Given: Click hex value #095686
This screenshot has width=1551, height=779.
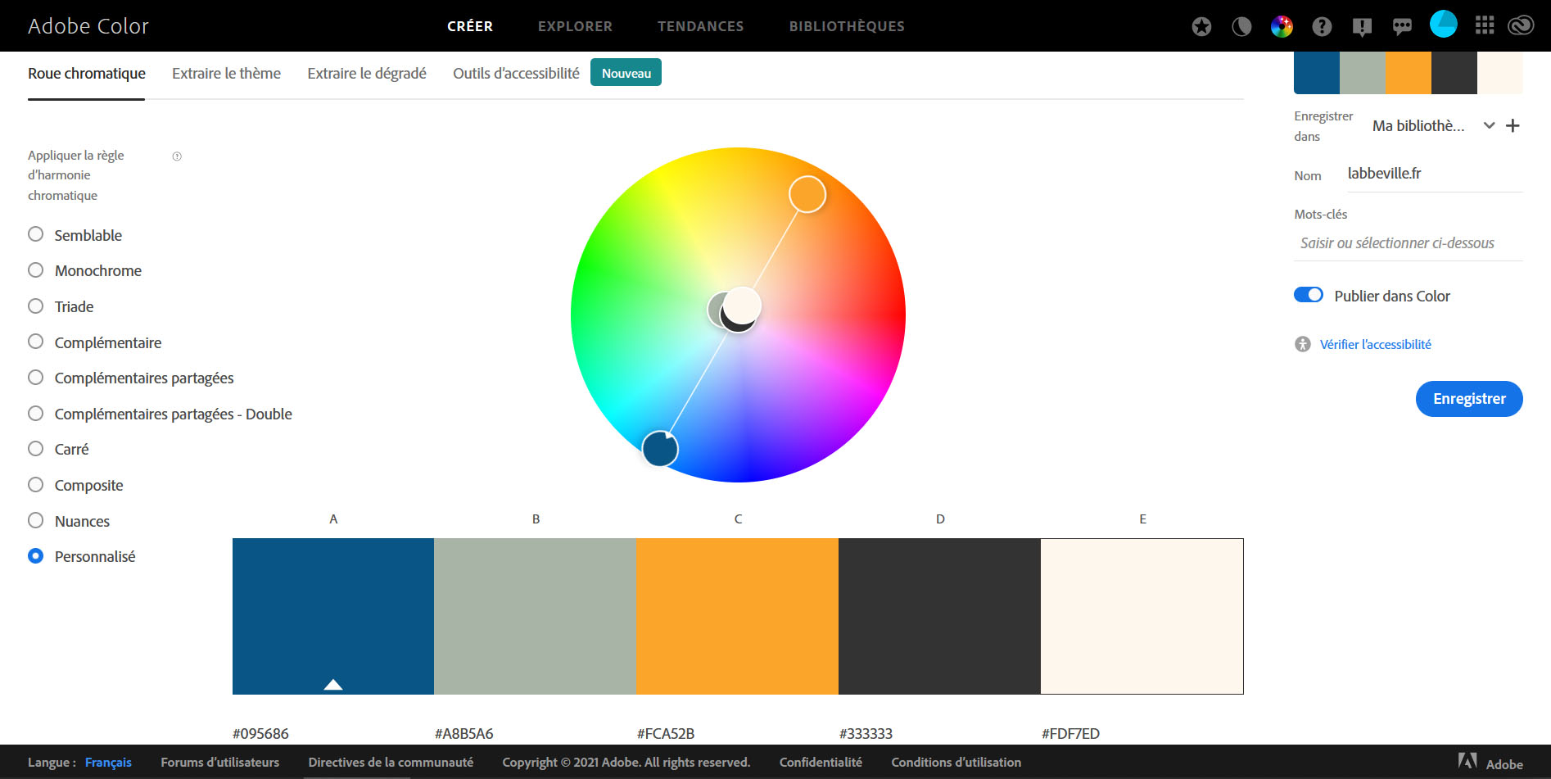Looking at the screenshot, I should [x=260, y=733].
